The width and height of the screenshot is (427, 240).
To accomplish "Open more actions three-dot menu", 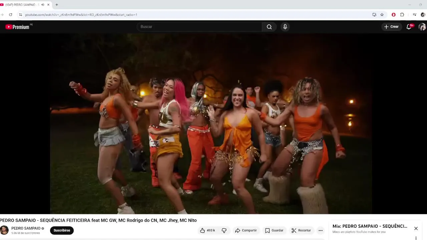I will pos(320,230).
